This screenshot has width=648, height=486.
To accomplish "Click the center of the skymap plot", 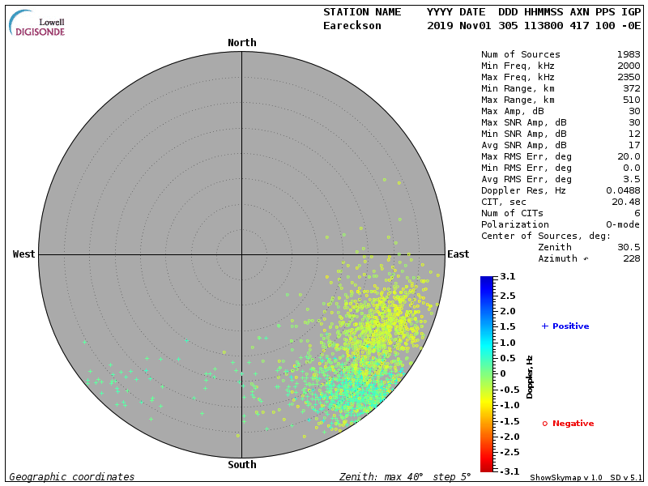I will click(x=241, y=254).
